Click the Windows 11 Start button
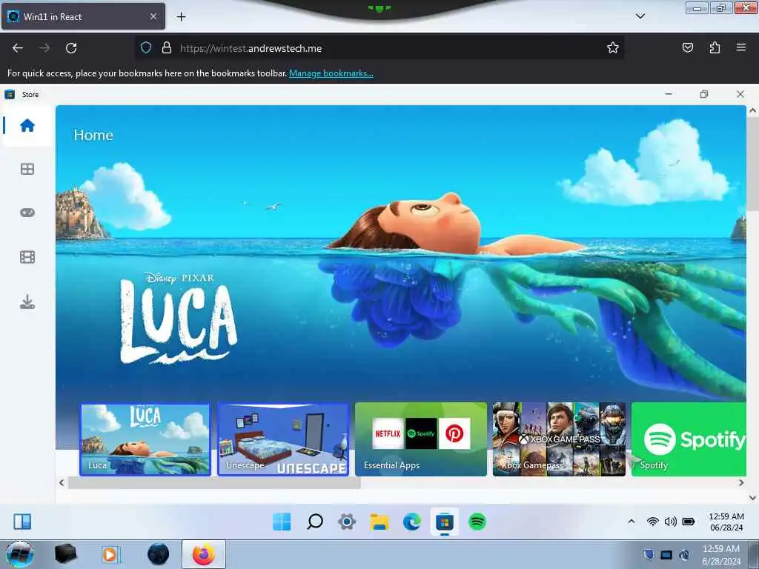Screen dimensions: 759x569 282,522
